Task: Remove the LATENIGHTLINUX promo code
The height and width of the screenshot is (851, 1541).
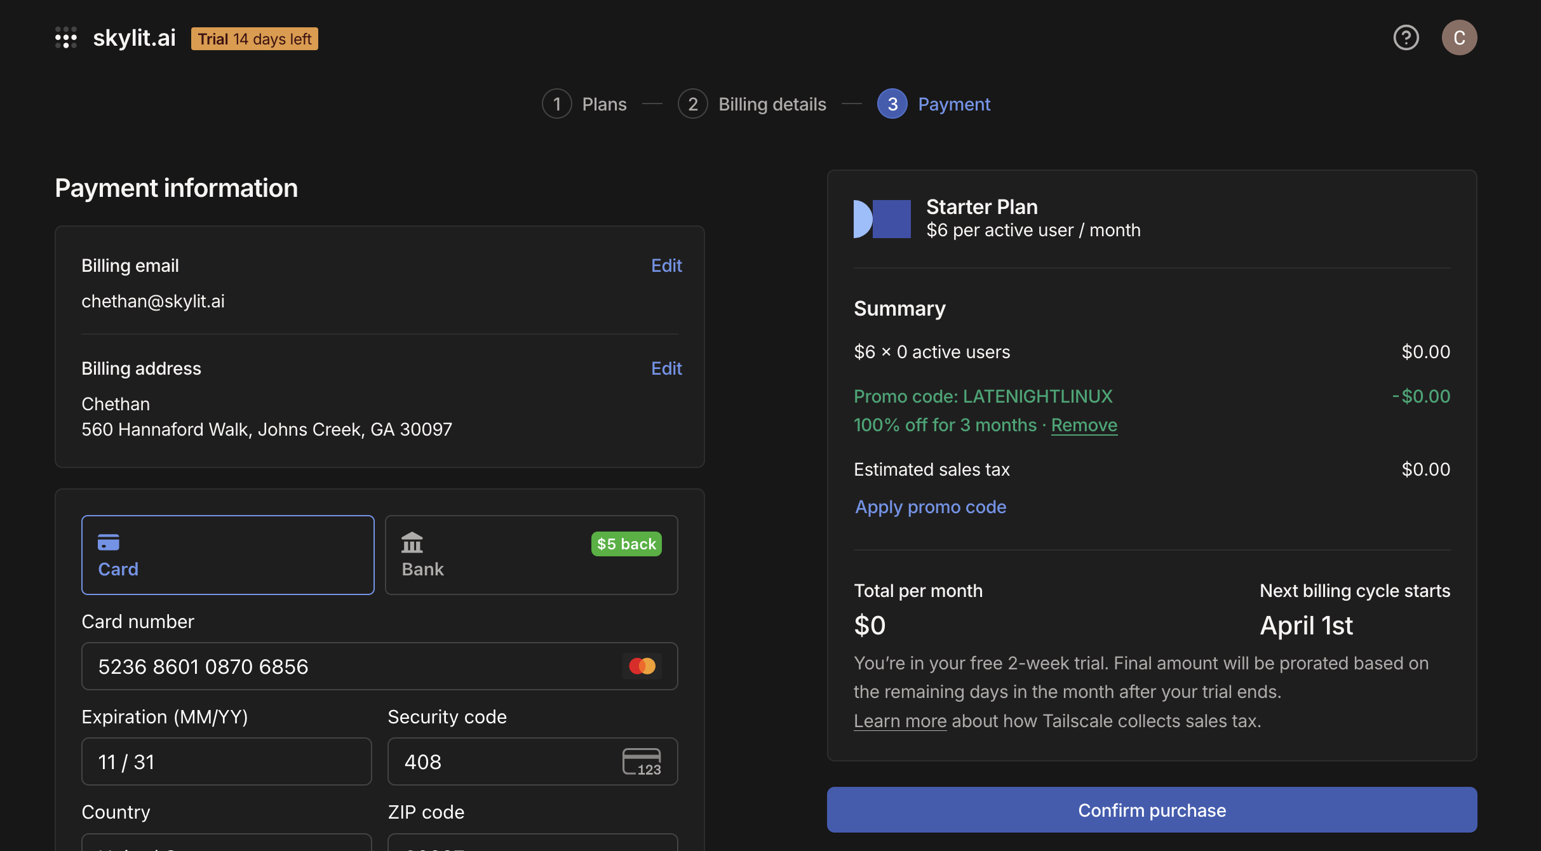Action: click(x=1084, y=425)
